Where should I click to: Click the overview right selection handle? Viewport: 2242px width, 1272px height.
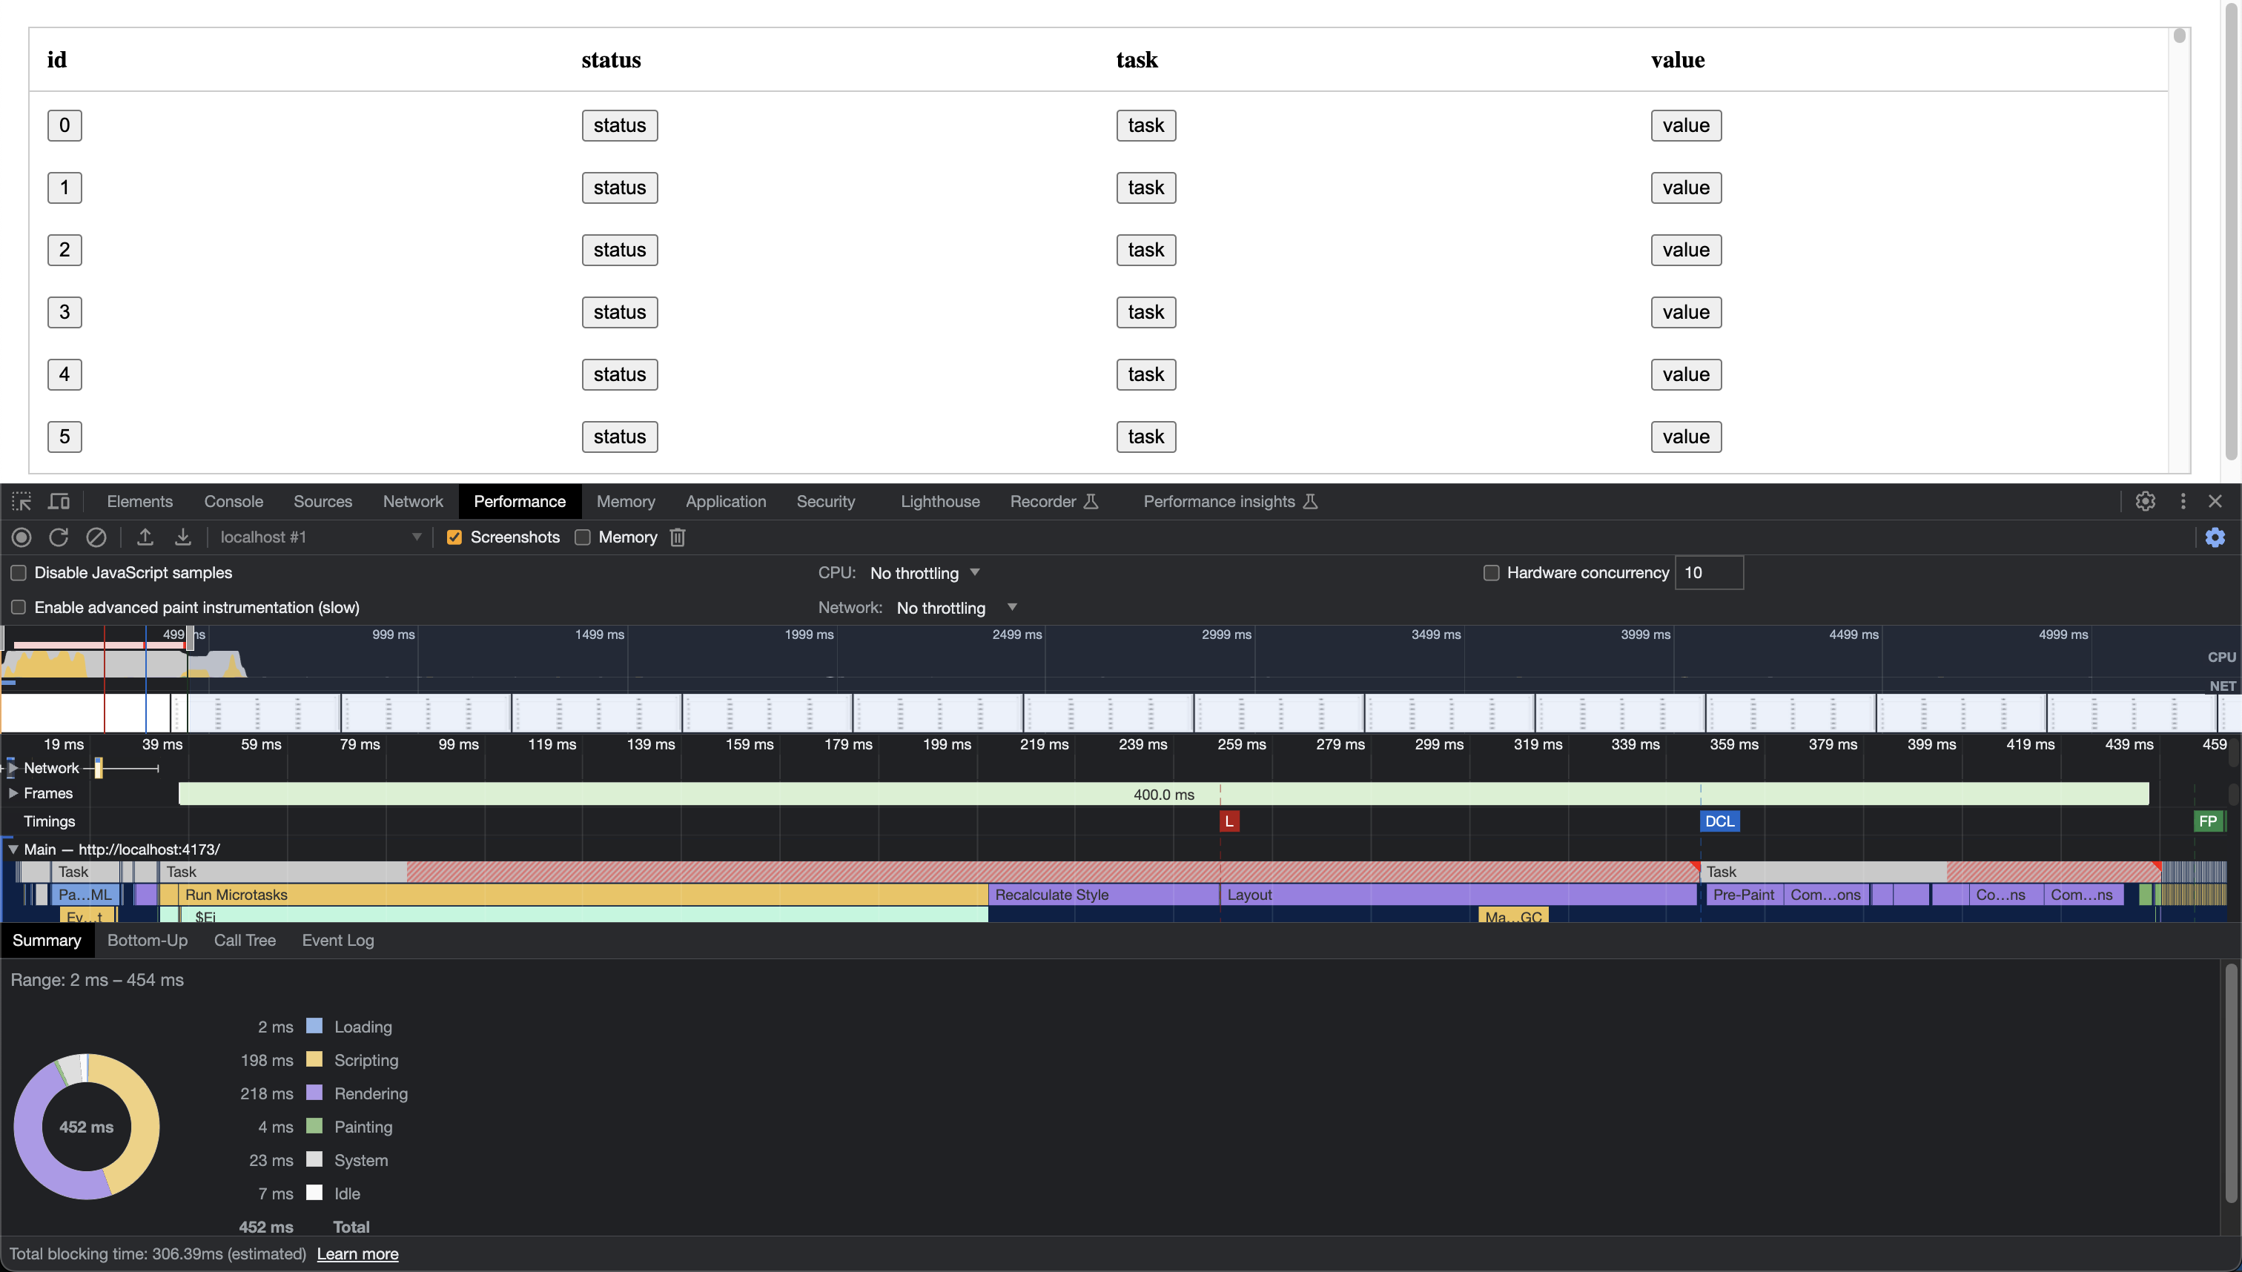[x=190, y=637]
